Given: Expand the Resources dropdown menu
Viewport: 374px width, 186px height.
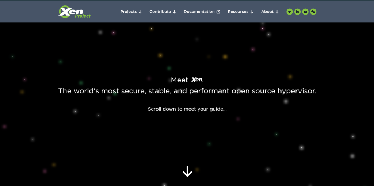Looking at the screenshot, I should [x=240, y=12].
